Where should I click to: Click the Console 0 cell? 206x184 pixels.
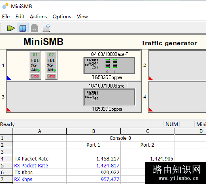click(x=120, y=138)
